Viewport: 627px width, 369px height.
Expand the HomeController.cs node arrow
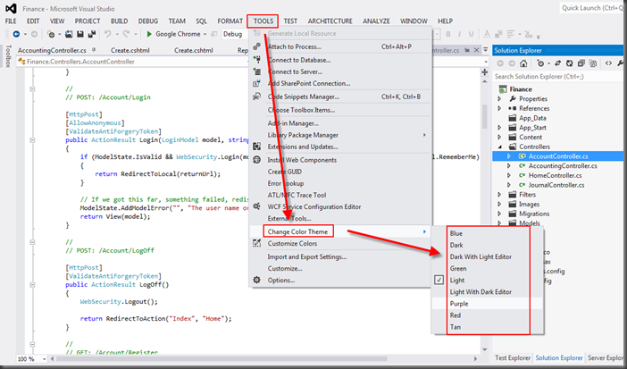pos(509,175)
